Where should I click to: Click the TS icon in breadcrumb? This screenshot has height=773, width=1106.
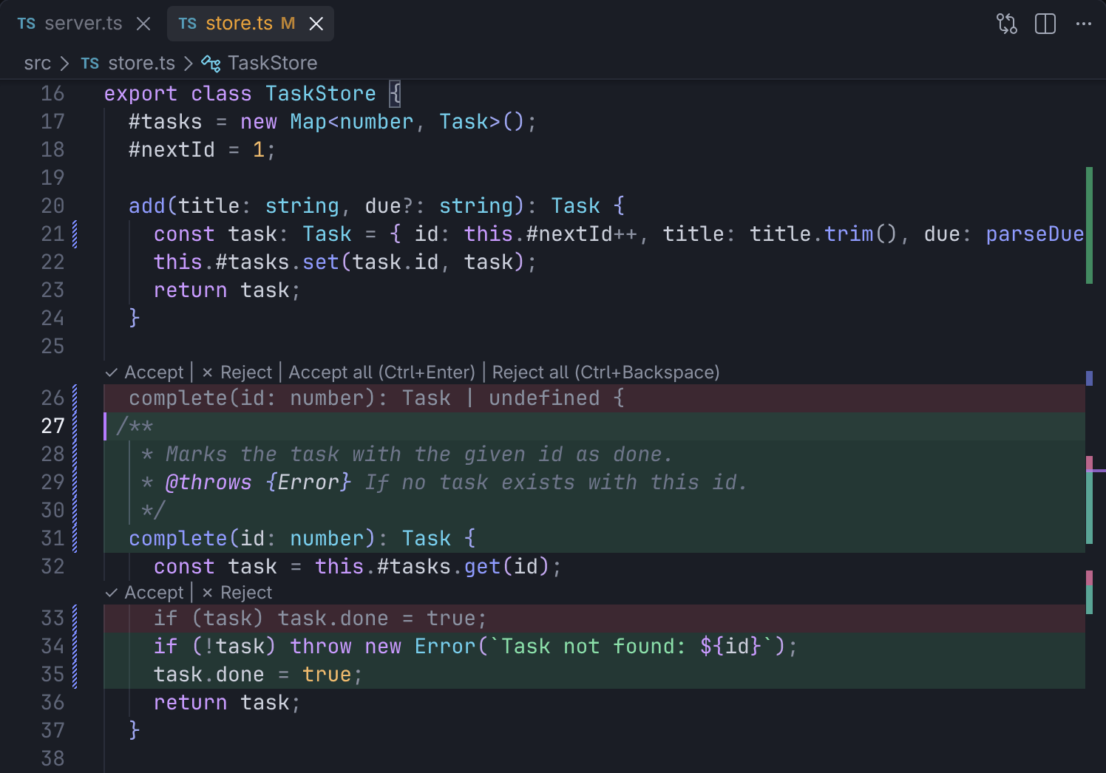pyautogui.click(x=90, y=64)
